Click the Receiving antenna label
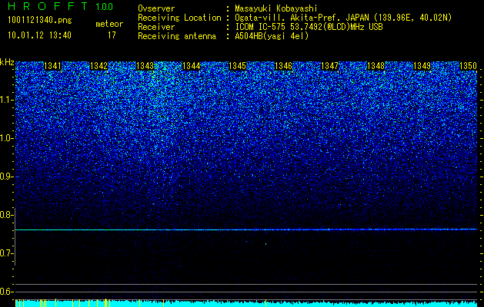 click(x=177, y=36)
